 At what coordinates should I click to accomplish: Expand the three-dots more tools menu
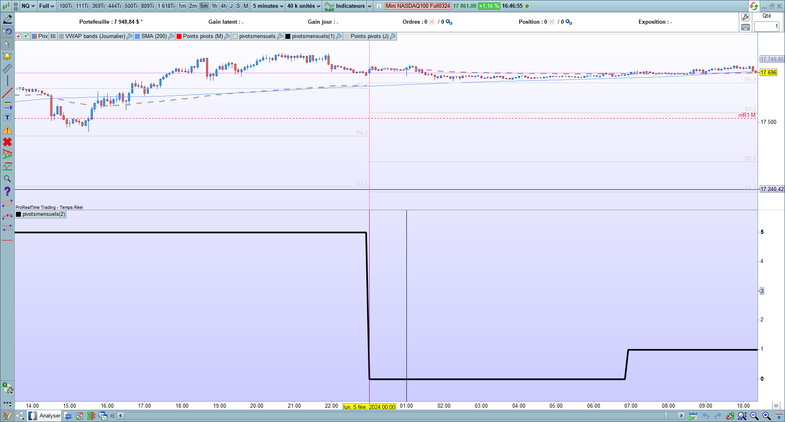pos(7,404)
